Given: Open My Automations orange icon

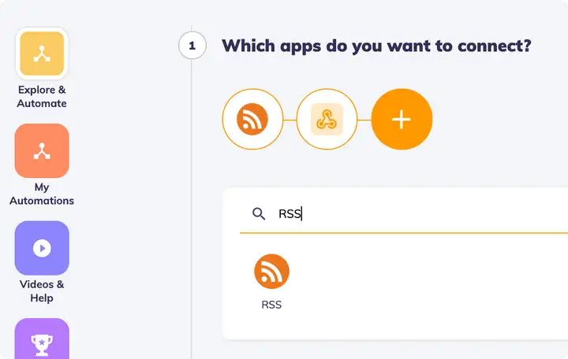Looking at the screenshot, I should pos(42,150).
